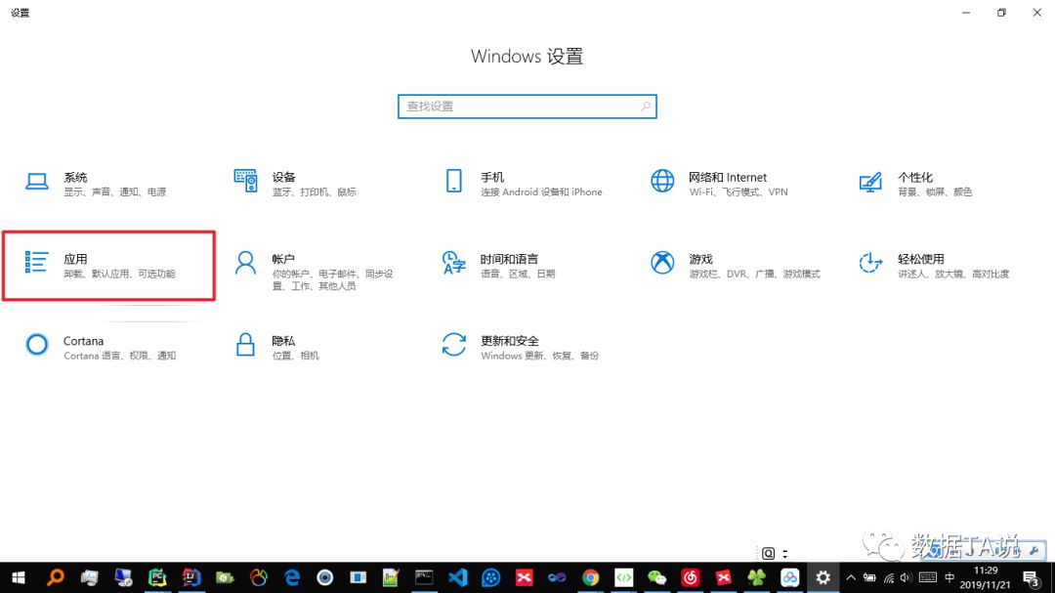Select the 时间和语言 category title
The width and height of the screenshot is (1055, 593).
(509, 259)
